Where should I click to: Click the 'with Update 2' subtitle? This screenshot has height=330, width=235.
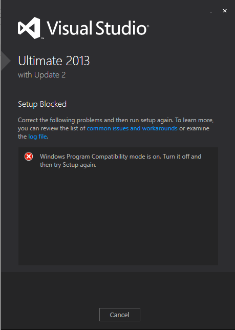pyautogui.click(x=42, y=75)
